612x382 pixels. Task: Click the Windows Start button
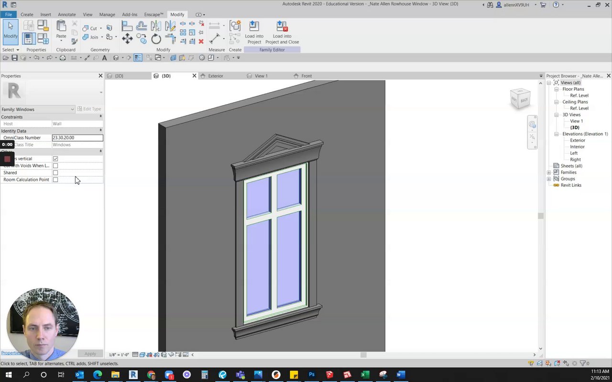tap(9, 375)
